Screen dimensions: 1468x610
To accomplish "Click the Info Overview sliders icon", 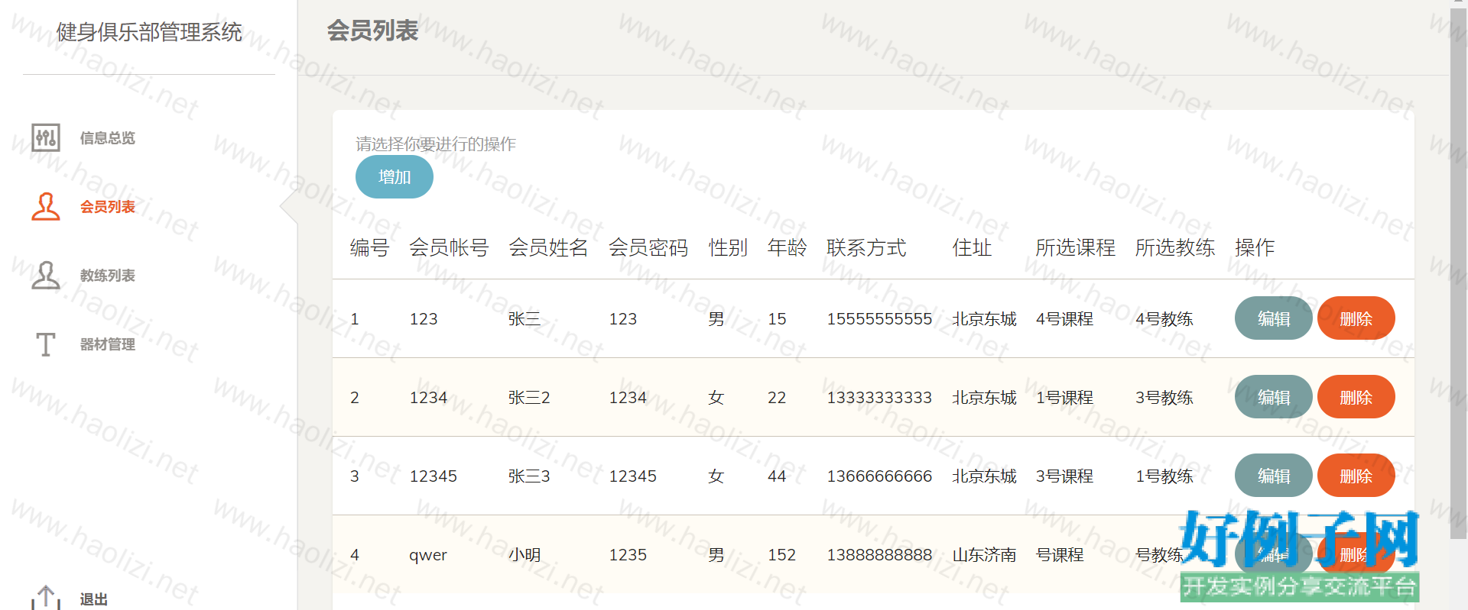I will click(46, 138).
